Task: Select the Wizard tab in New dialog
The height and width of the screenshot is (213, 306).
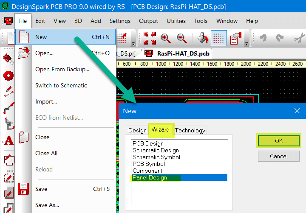Action: coord(160,129)
